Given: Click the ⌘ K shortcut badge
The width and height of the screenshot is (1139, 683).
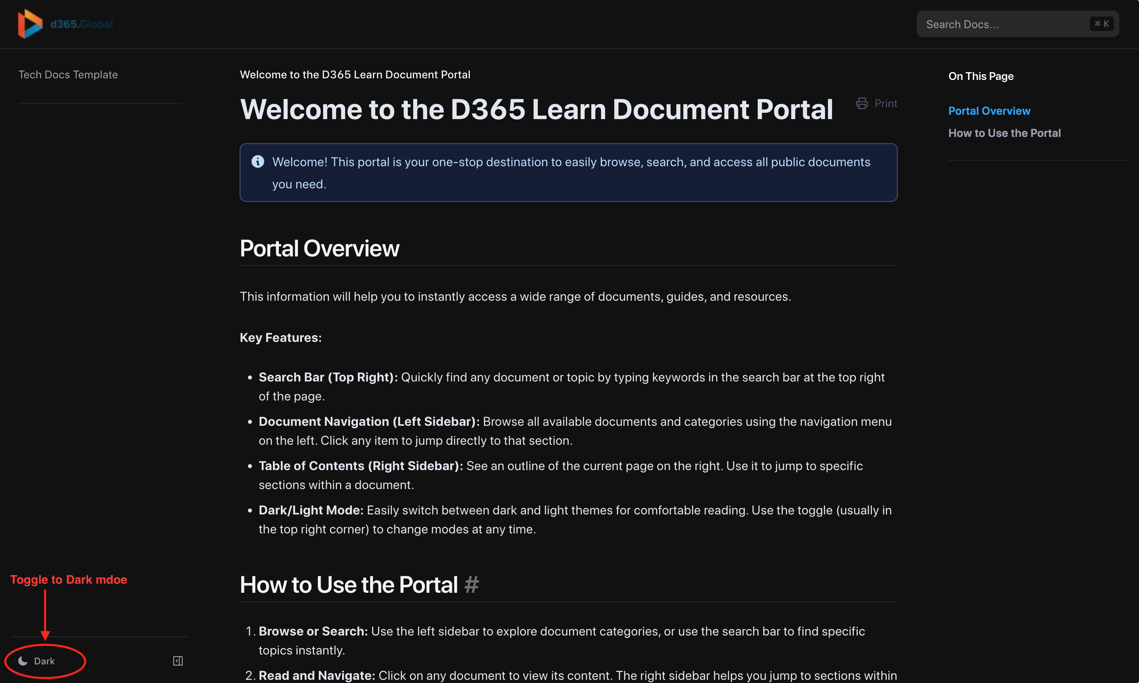Looking at the screenshot, I should pyautogui.click(x=1101, y=24).
